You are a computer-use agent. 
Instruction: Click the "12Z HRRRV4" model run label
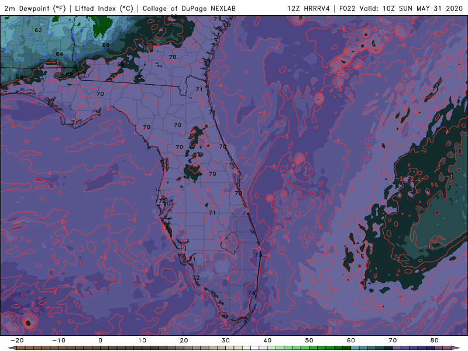tap(309, 9)
